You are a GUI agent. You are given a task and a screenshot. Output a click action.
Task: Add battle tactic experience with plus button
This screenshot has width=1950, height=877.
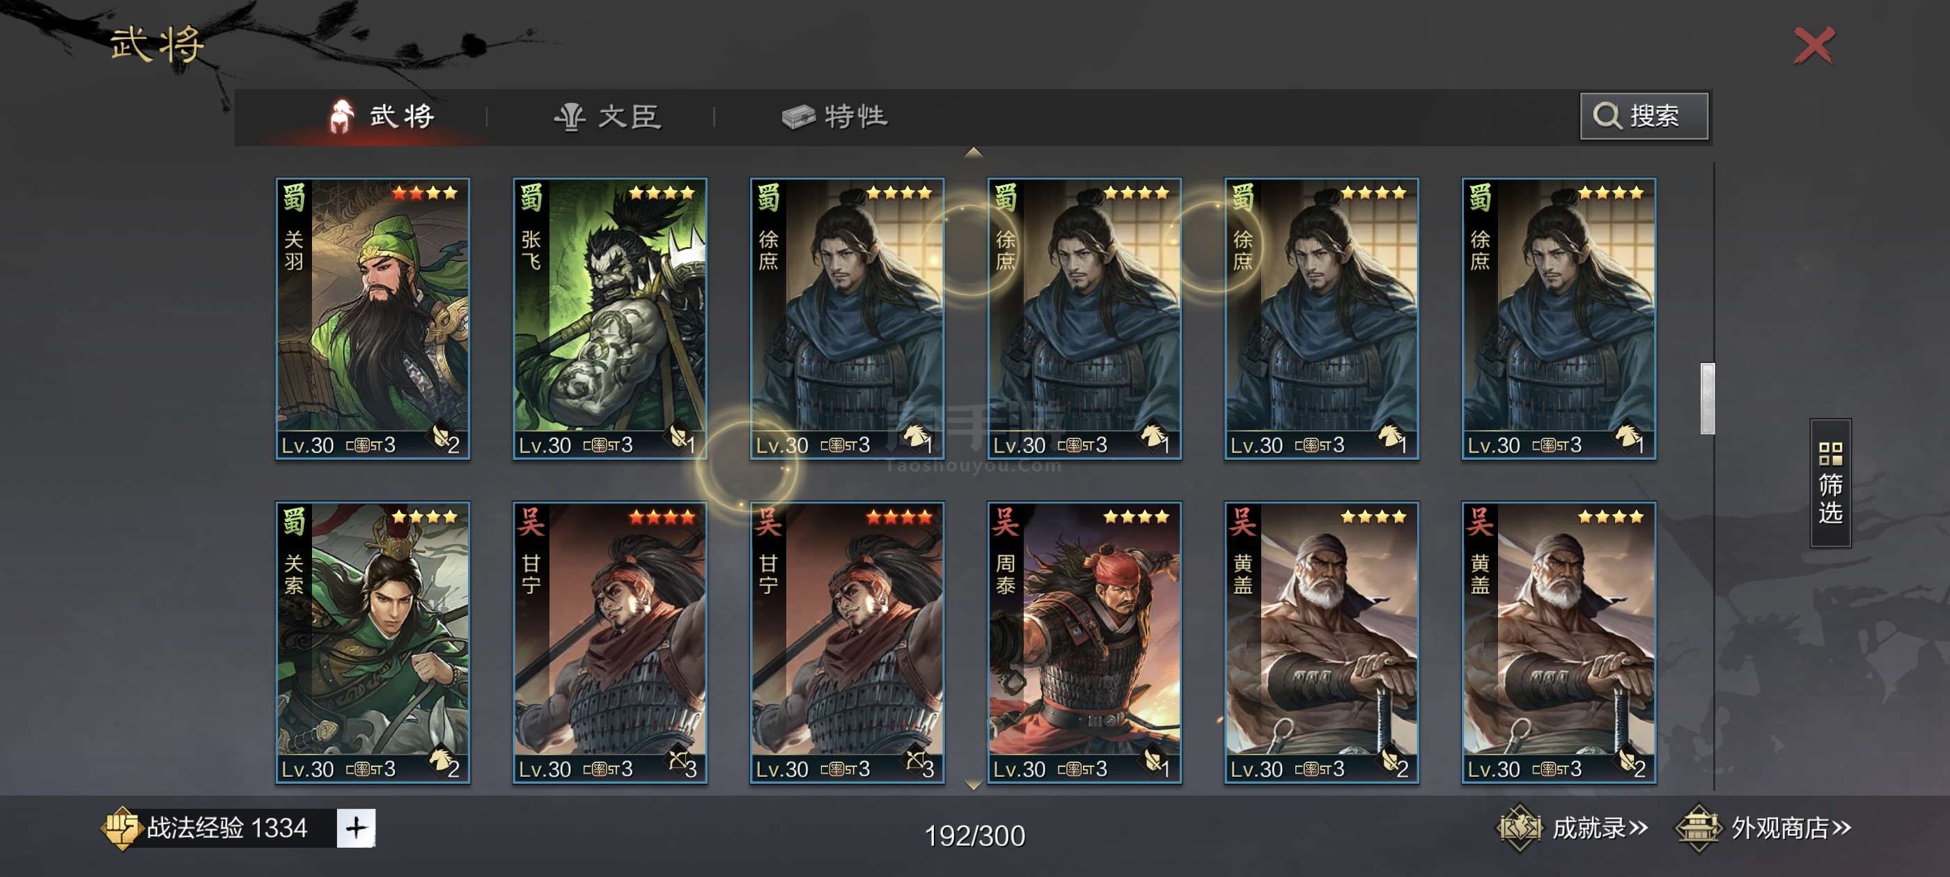[x=356, y=828]
